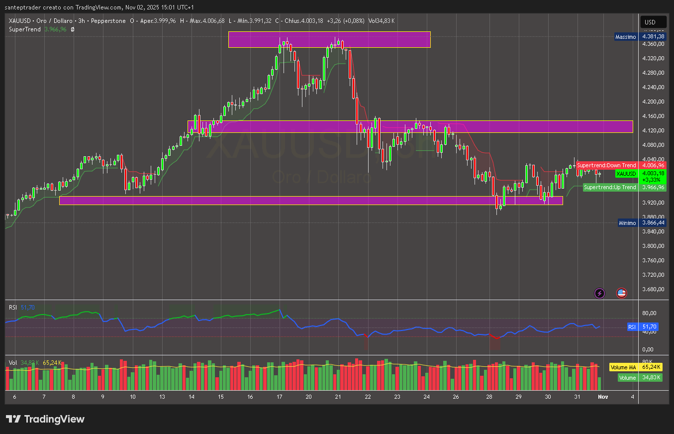Click the purple lightning events icon

tap(599, 293)
